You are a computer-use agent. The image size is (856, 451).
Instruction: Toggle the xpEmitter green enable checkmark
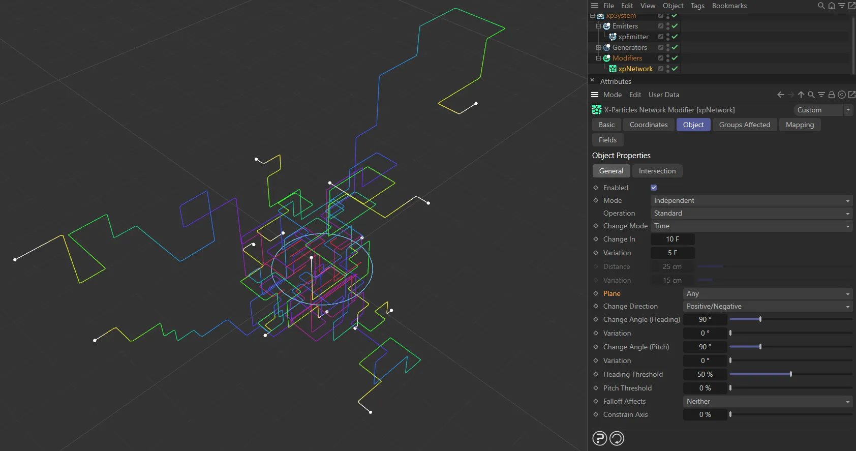[x=675, y=37]
